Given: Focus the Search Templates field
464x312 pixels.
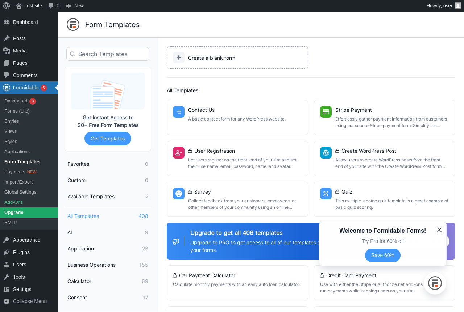Looking at the screenshot, I should coord(108,54).
